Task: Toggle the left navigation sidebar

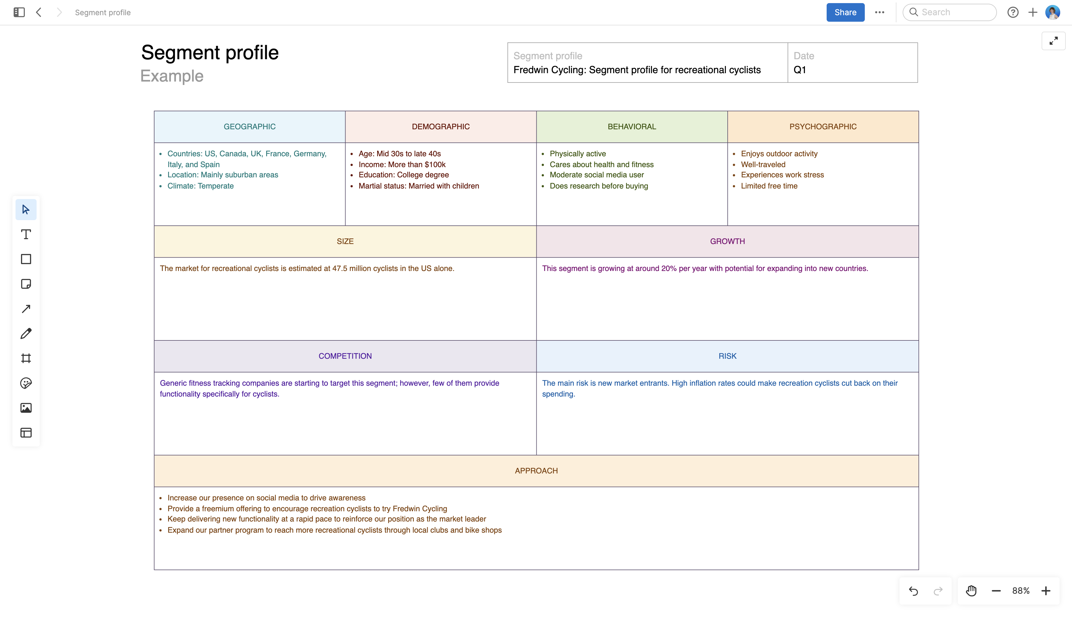Action: [18, 12]
